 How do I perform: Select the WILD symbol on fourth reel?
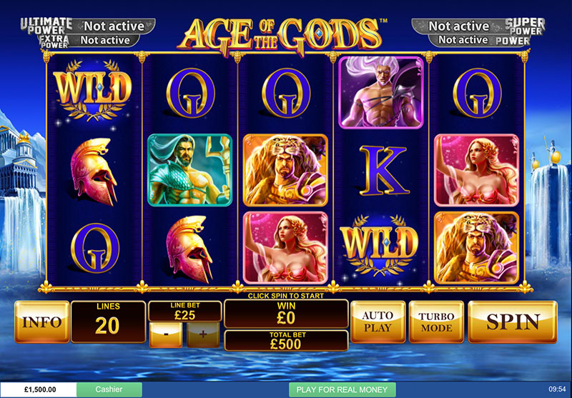(380, 247)
